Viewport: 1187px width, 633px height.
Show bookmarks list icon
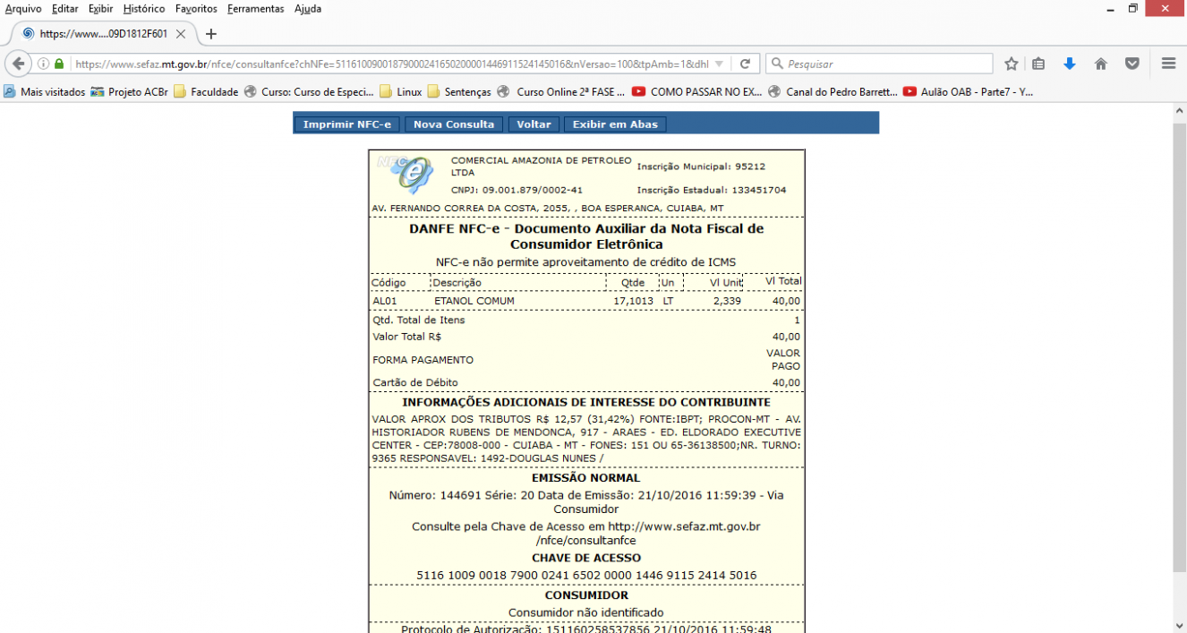coord(1038,64)
